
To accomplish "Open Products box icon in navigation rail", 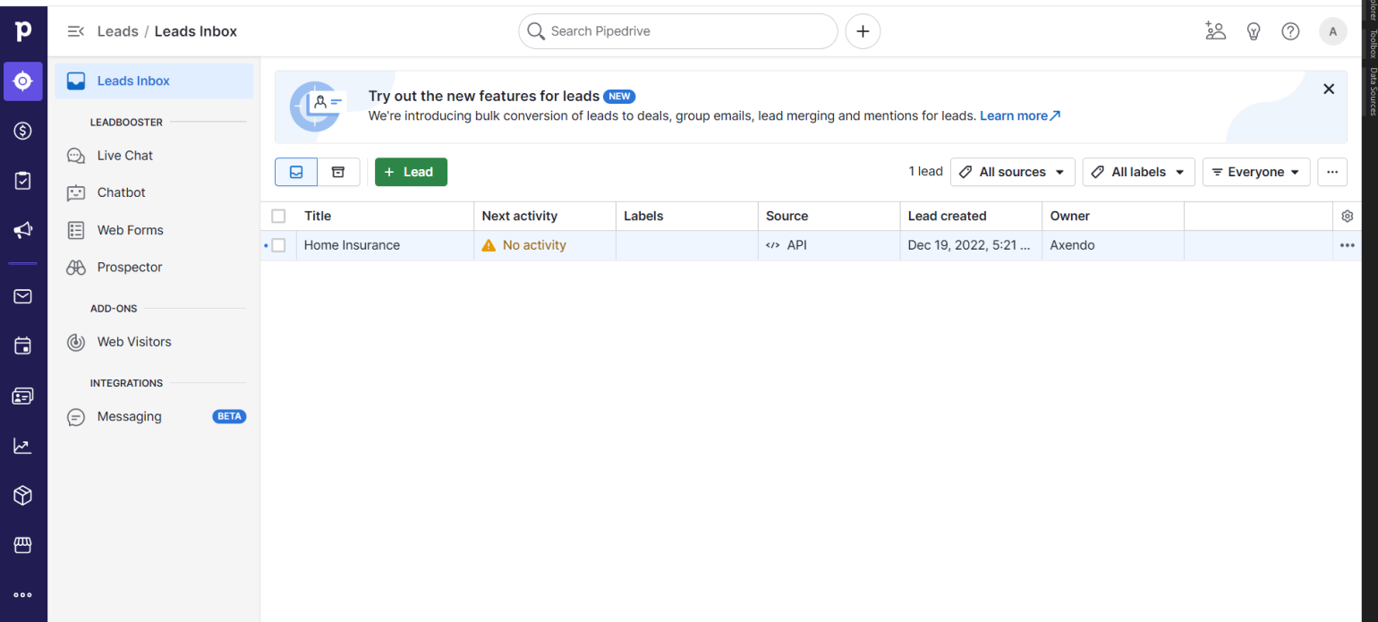I will pos(23,495).
